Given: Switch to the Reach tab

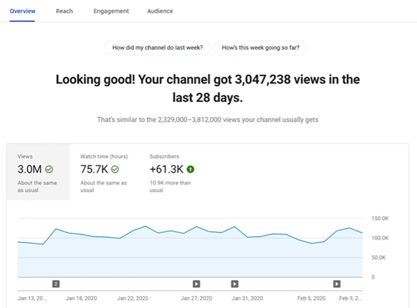Looking at the screenshot, I should (x=64, y=11).
